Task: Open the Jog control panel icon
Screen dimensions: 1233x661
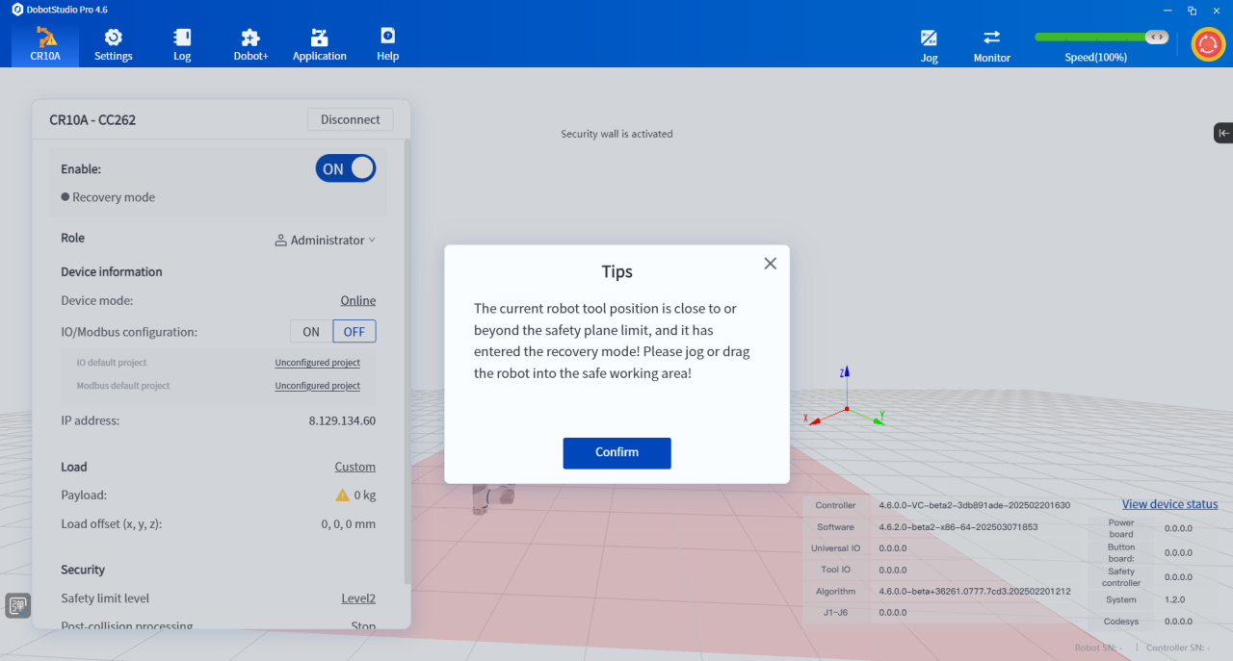Action: pyautogui.click(x=929, y=38)
